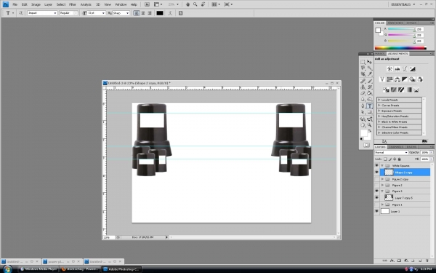Image resolution: width=436 pixels, height=273 pixels.
Task: Expand the Figure 2 copy group
Action: (382, 179)
